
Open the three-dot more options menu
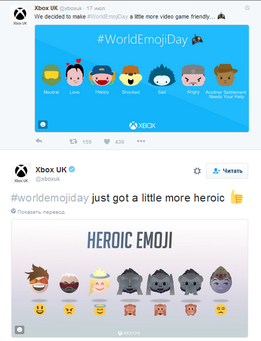tap(141, 141)
